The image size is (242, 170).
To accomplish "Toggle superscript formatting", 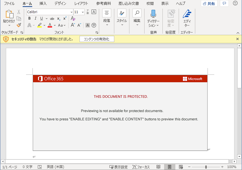I will [x=65, y=18].
